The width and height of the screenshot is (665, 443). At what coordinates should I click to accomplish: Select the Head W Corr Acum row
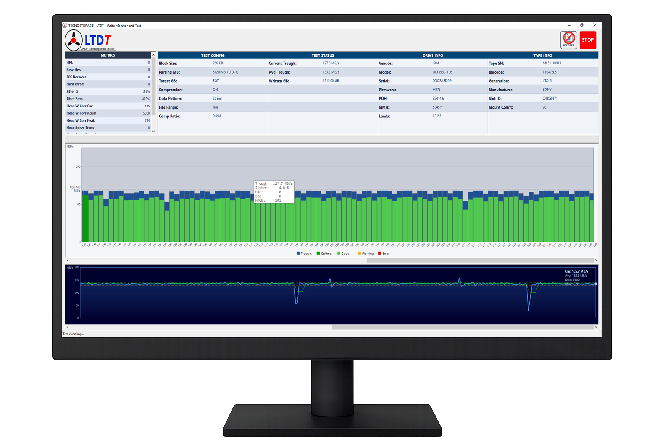108,113
